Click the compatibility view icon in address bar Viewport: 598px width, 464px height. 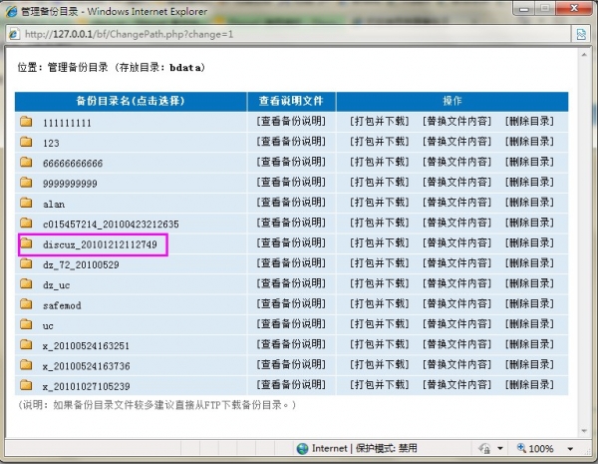click(x=580, y=34)
